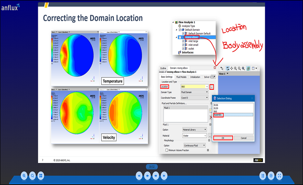Enter fullscreen presentation mode

point(279,175)
